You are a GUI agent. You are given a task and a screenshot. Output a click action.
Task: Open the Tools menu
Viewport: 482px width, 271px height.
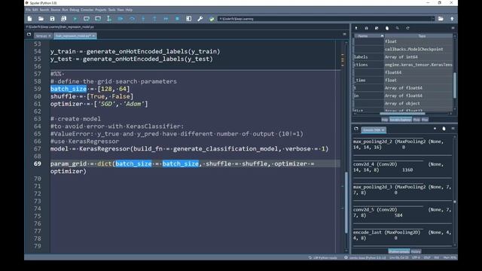112,10
